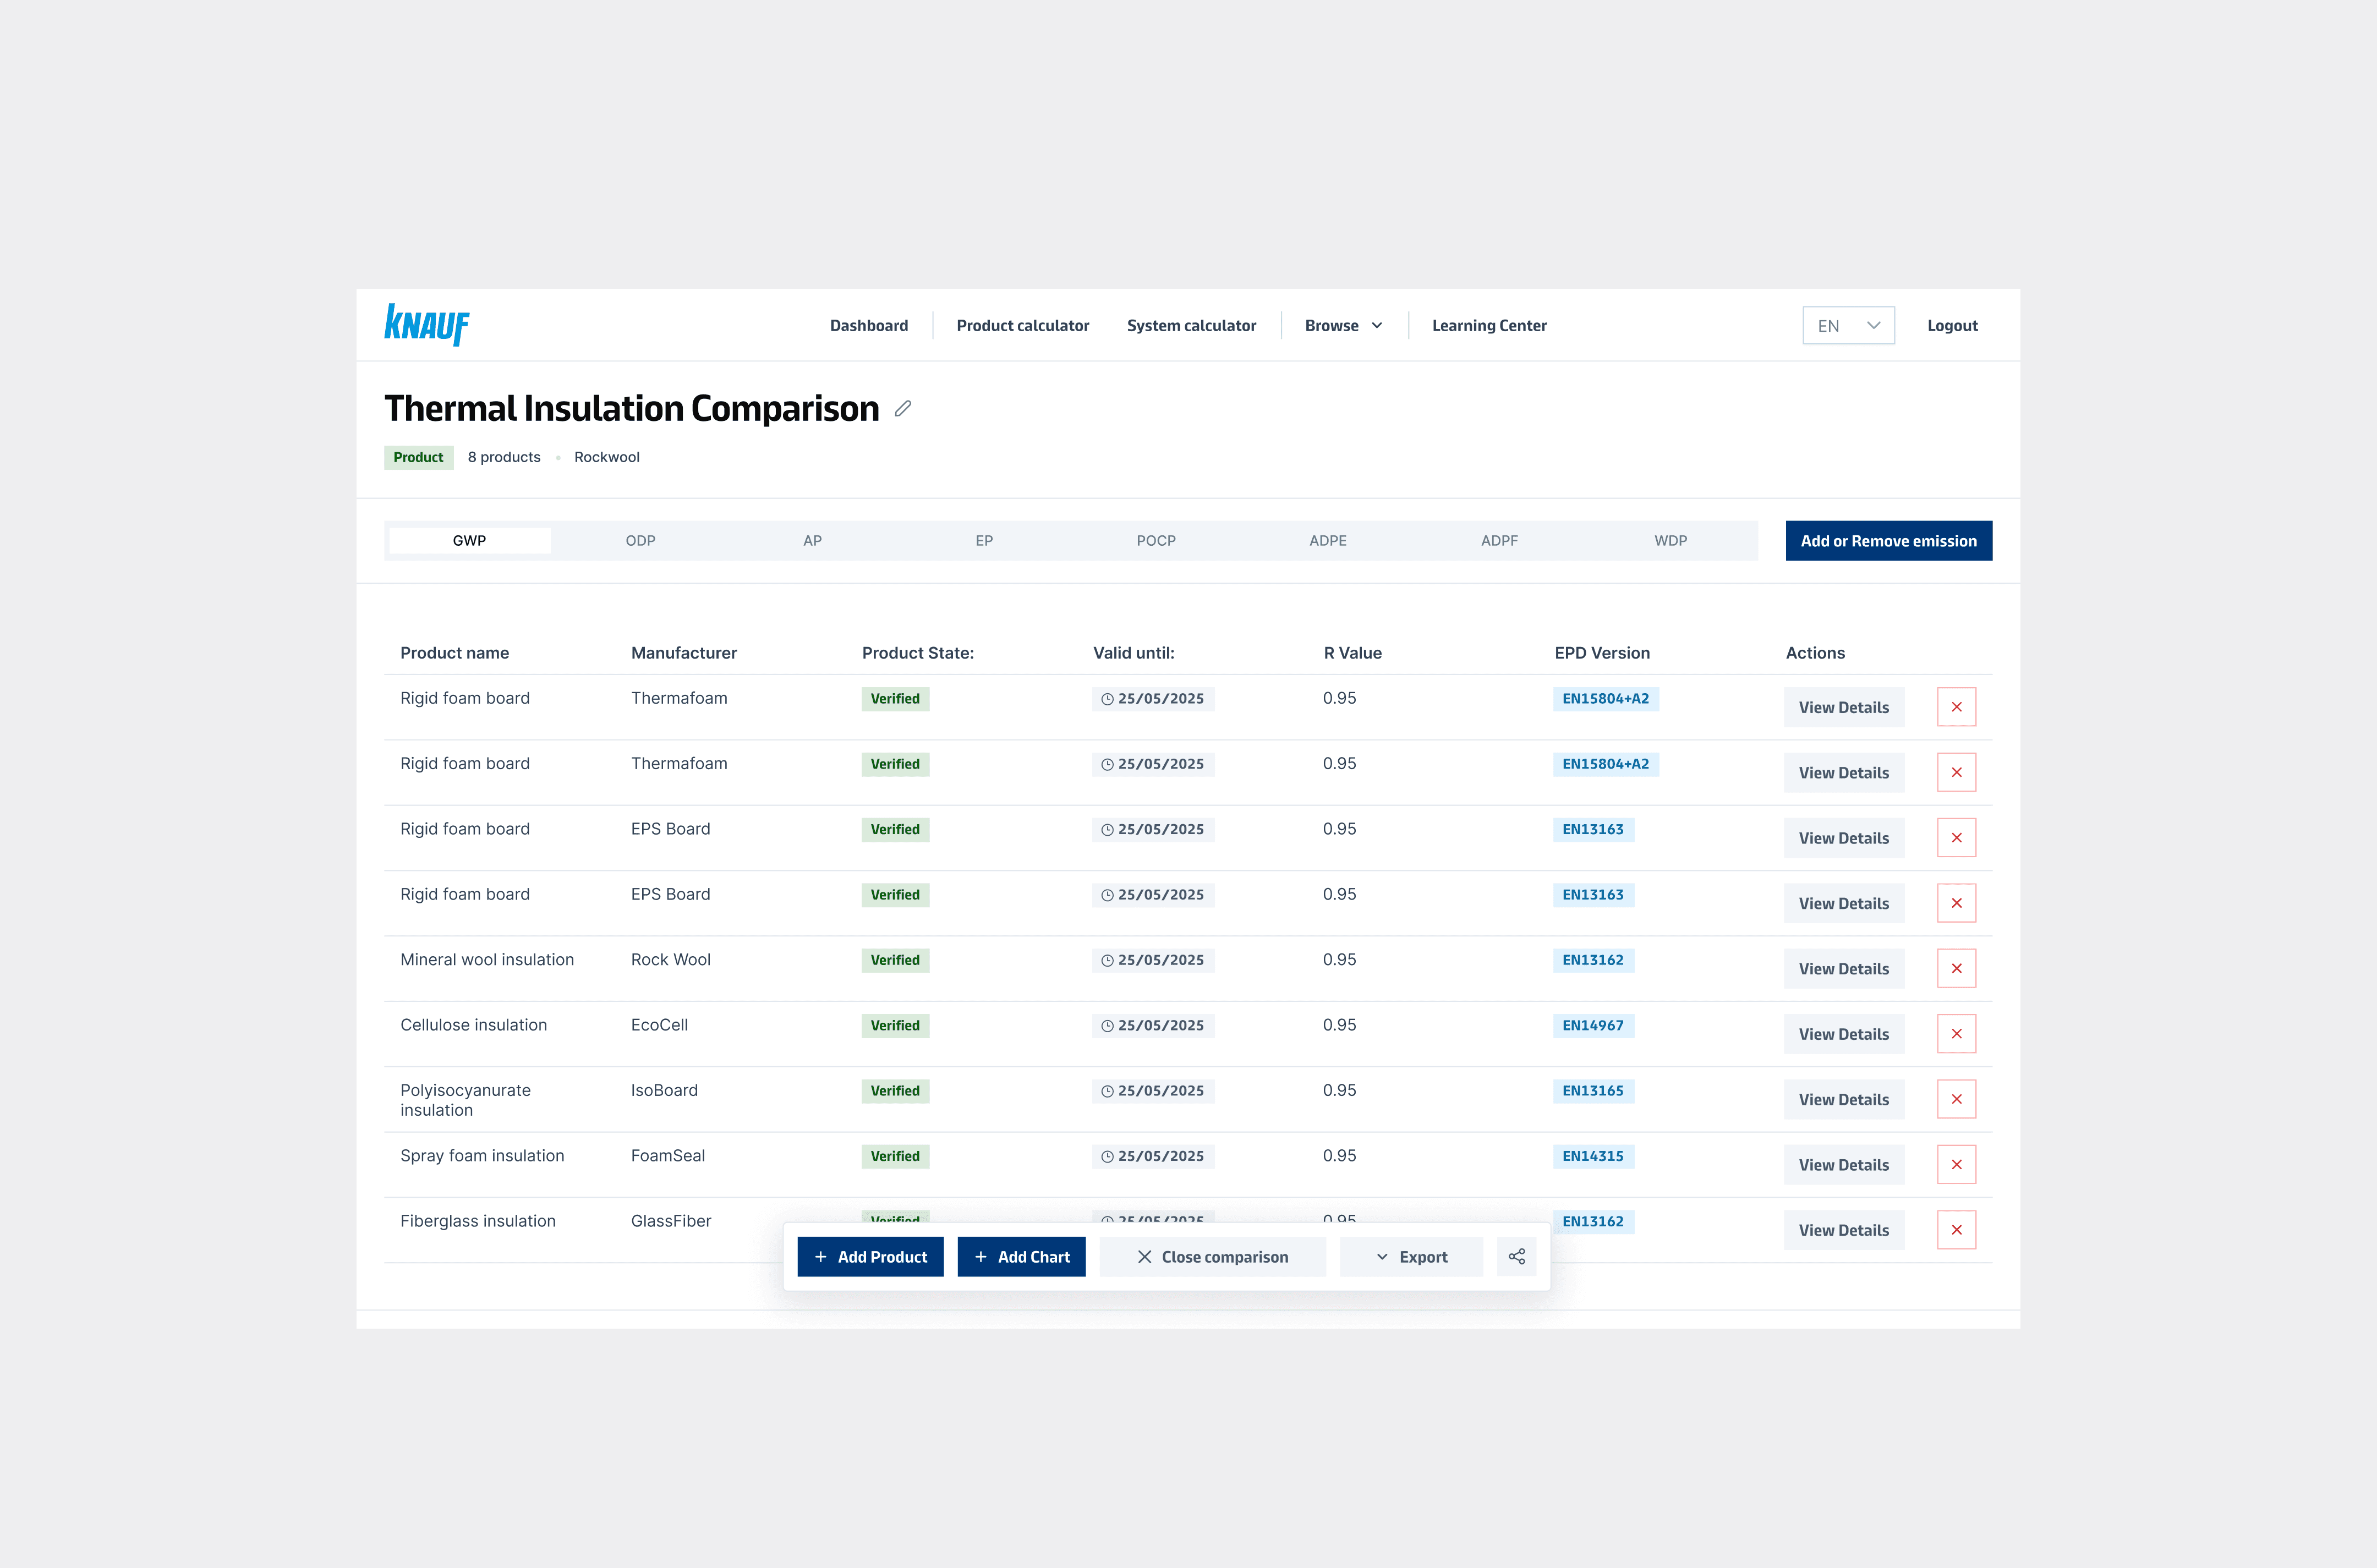Open the WDP emission tab

click(x=1669, y=541)
